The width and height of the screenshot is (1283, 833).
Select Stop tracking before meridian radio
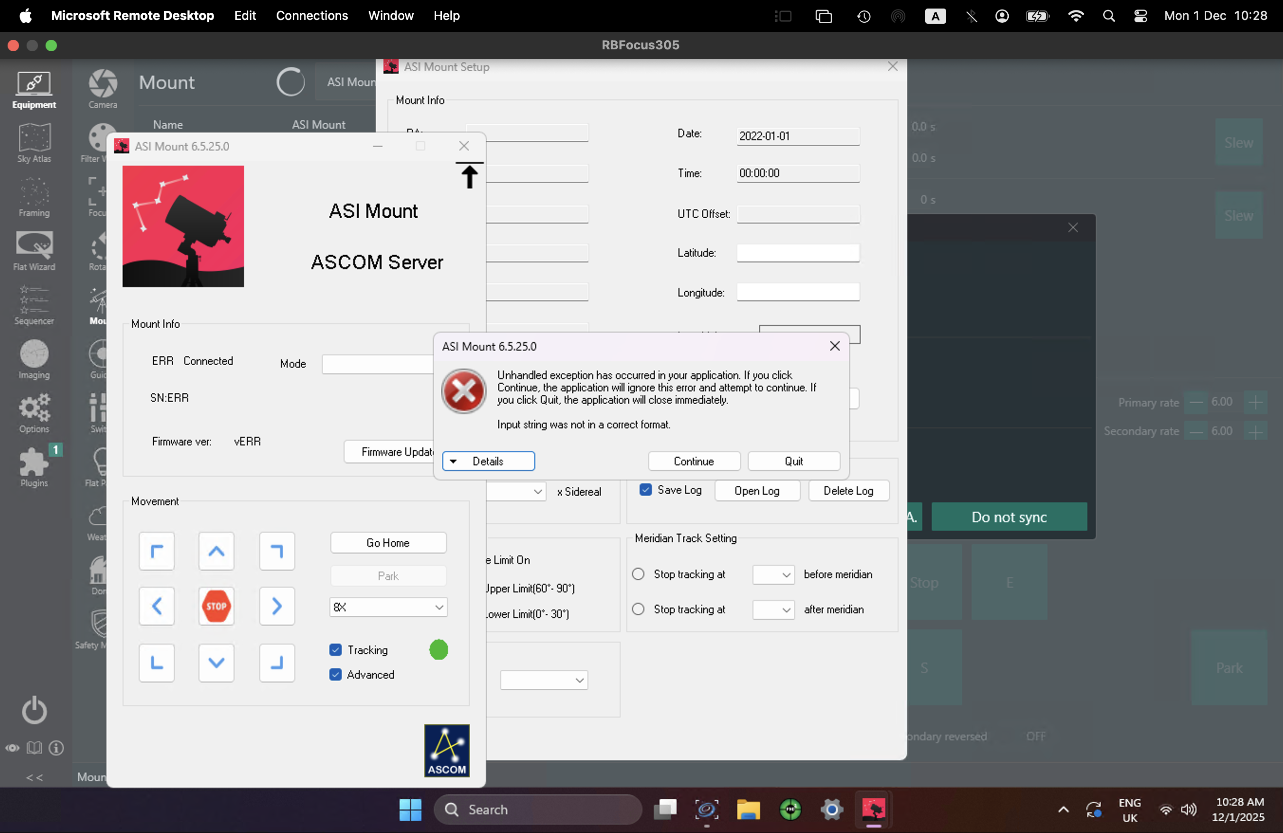click(638, 574)
